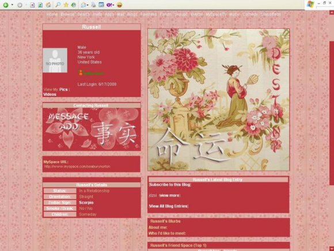Open Search in MySpace navigation

pyautogui.click(x=83, y=14)
